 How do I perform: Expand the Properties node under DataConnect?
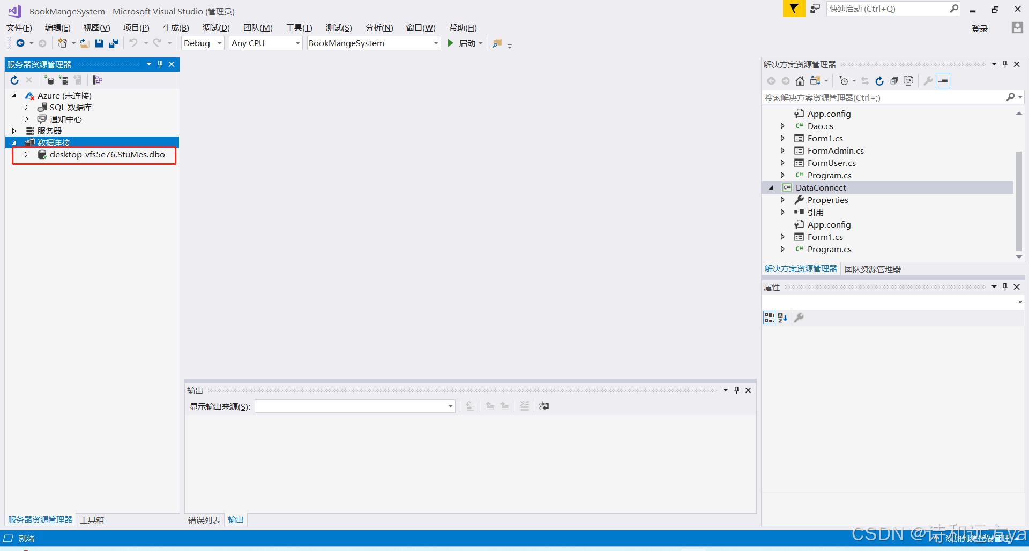(782, 200)
